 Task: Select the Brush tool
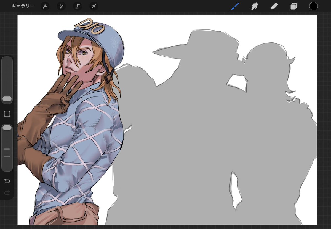point(235,6)
